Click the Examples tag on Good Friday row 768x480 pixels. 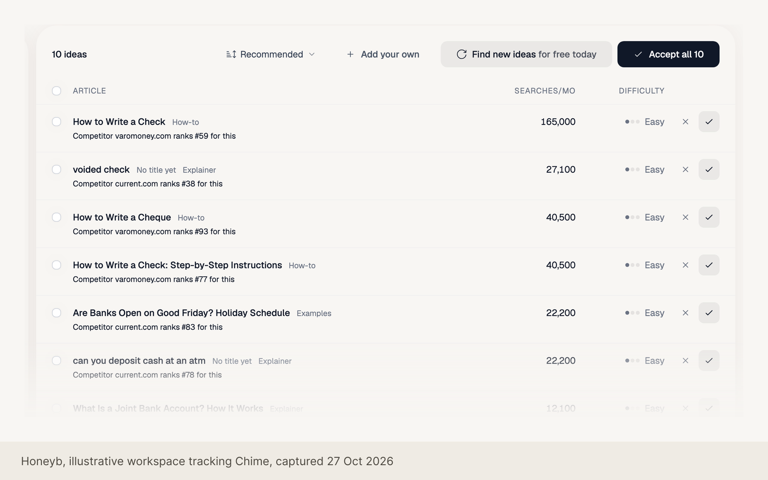point(314,313)
